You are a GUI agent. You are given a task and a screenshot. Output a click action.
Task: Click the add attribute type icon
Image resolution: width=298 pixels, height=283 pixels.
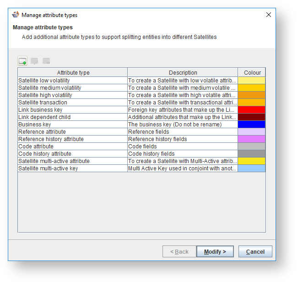[22, 61]
